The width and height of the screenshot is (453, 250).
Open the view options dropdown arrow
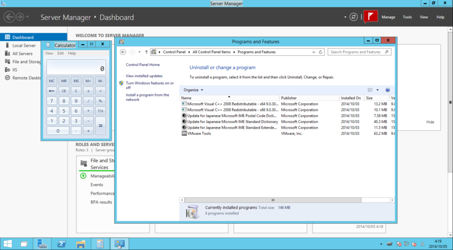coord(377,90)
